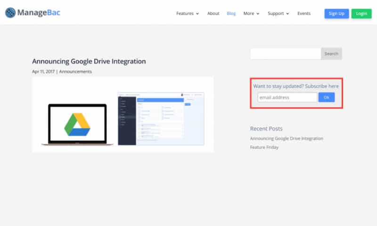Open recent post Announcing Google Drive Integration
Image resolution: width=377 pixels, height=226 pixels.
pyautogui.click(x=287, y=138)
